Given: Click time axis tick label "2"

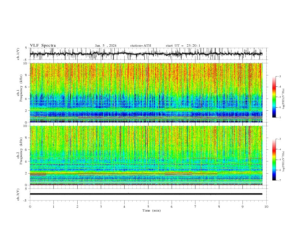Looking at the screenshot, I should click(77, 207).
